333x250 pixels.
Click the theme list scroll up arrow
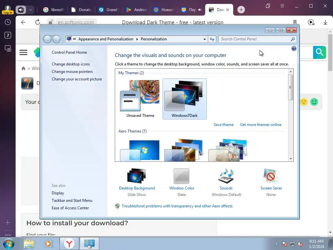pos(290,72)
